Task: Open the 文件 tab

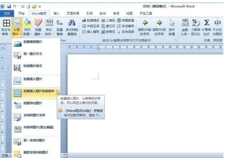Action: tap(7, 13)
